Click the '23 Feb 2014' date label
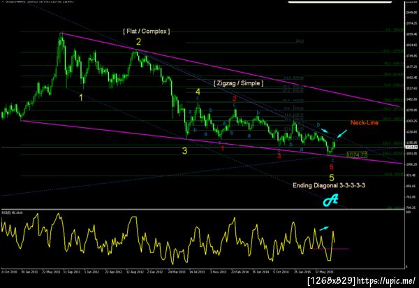This screenshot has width=419, height=288. [x=240, y=272]
